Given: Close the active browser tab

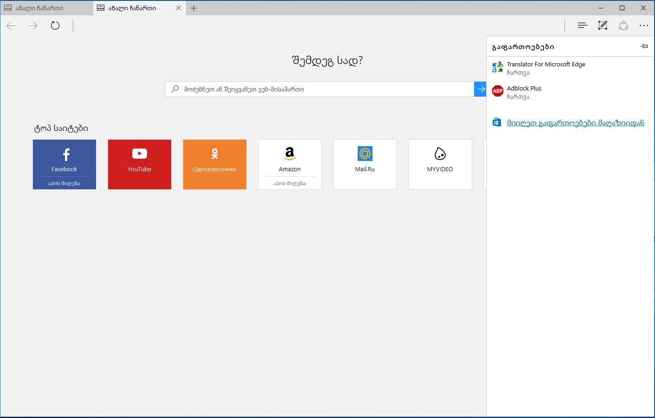Looking at the screenshot, I should (x=178, y=8).
